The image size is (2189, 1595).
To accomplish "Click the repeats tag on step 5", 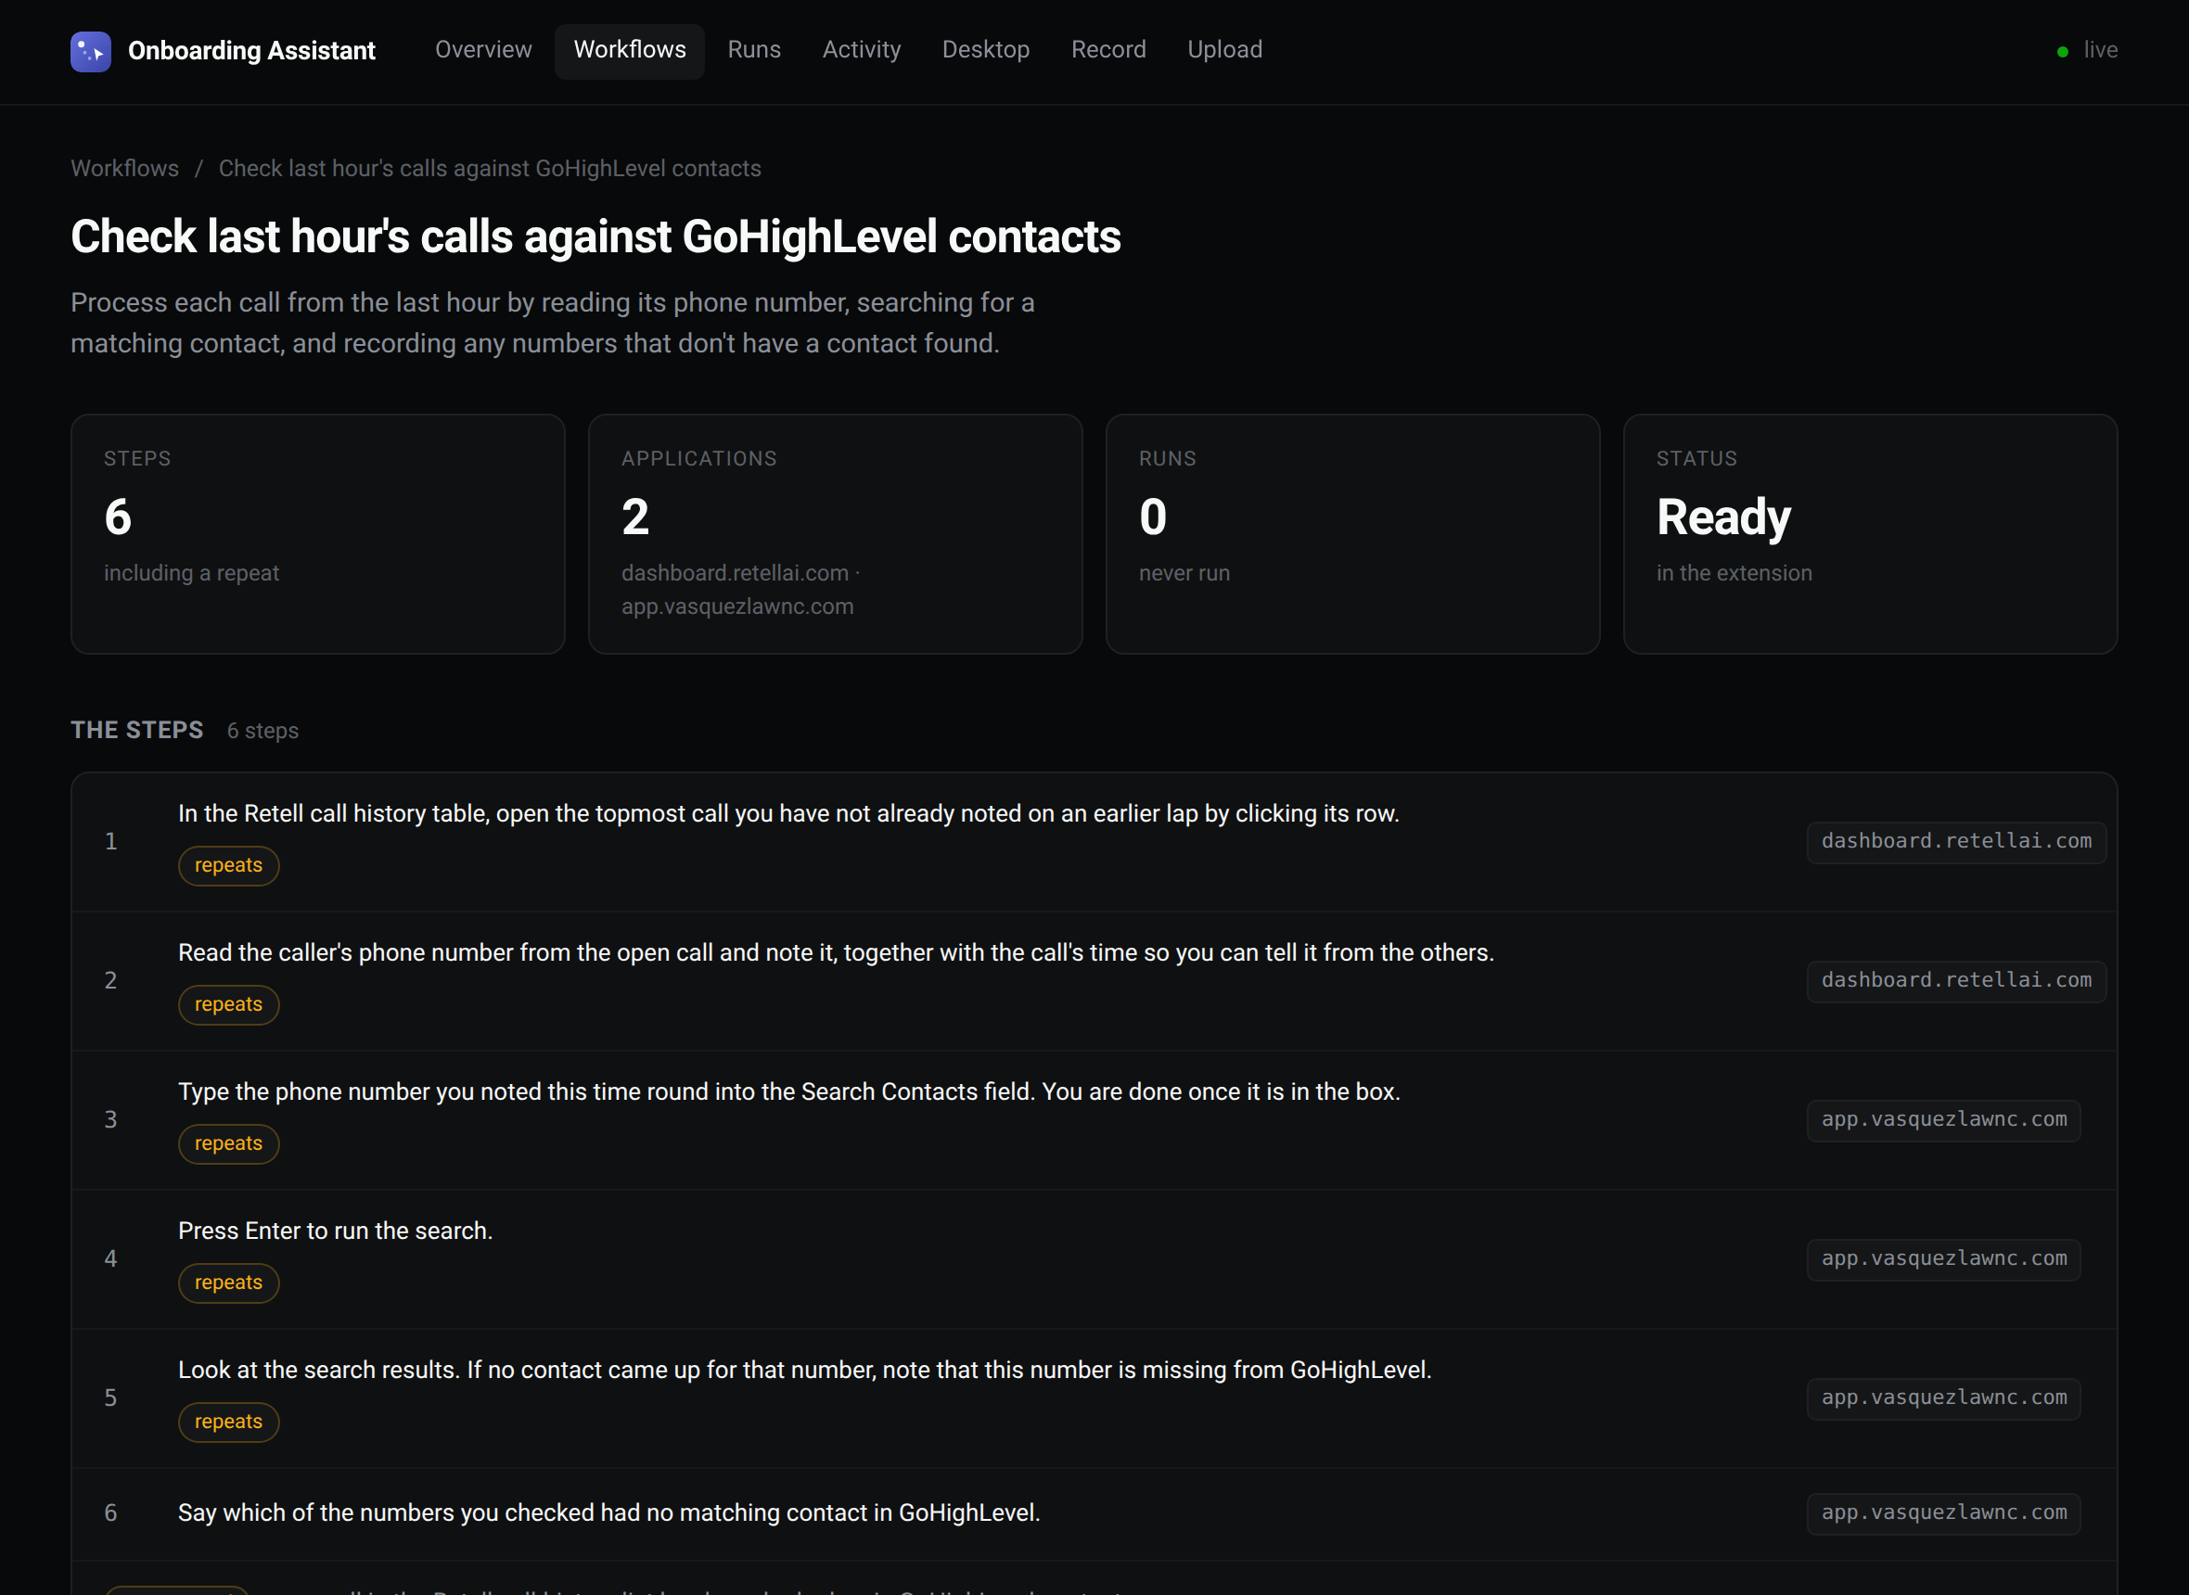I will 229,1422.
